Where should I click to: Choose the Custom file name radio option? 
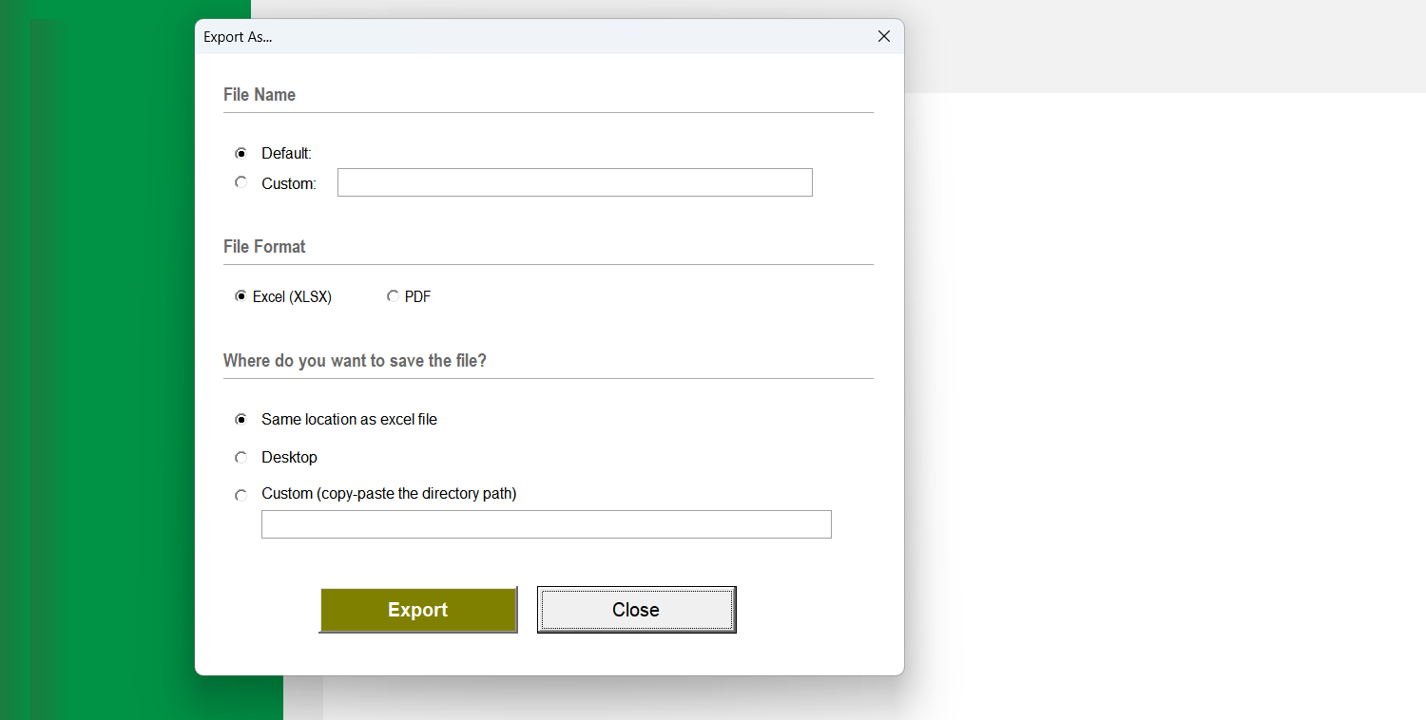pos(241,182)
